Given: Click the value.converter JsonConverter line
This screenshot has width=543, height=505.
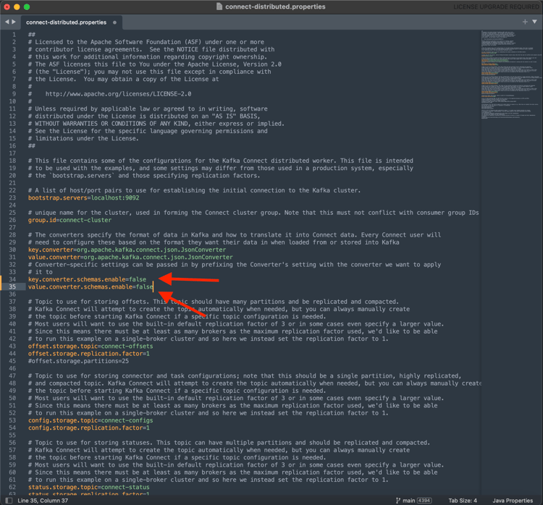Looking at the screenshot, I should (x=130, y=257).
